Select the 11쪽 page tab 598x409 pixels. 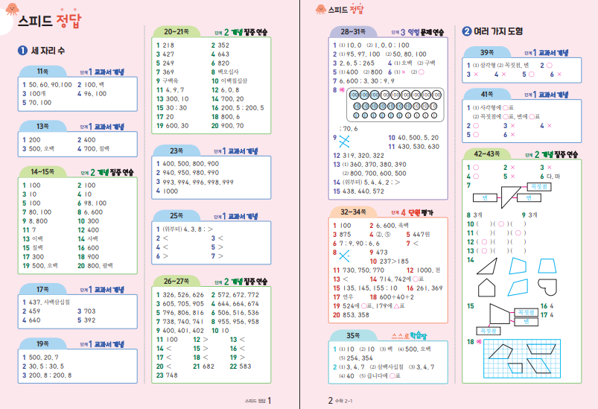click(x=42, y=72)
